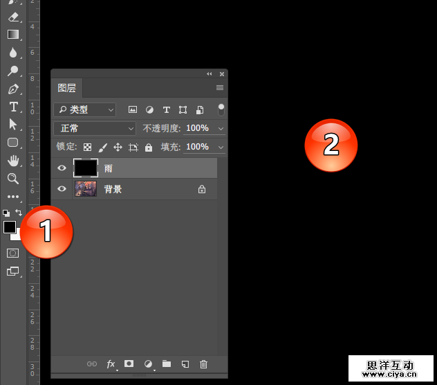Link layers button
This screenshot has width=437, height=385.
pyautogui.click(x=92, y=364)
